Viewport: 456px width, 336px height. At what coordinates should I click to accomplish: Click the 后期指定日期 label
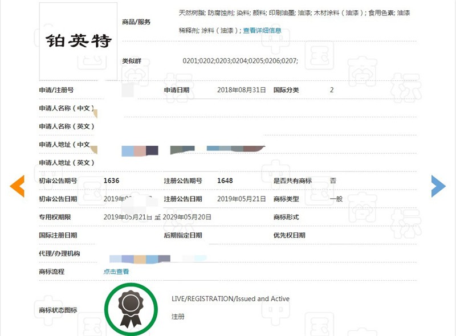pos(183,235)
